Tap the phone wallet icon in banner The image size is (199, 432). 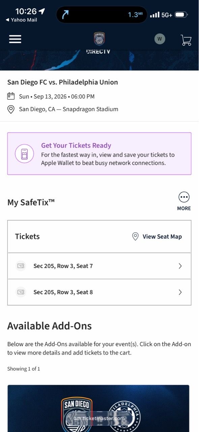click(x=24, y=154)
